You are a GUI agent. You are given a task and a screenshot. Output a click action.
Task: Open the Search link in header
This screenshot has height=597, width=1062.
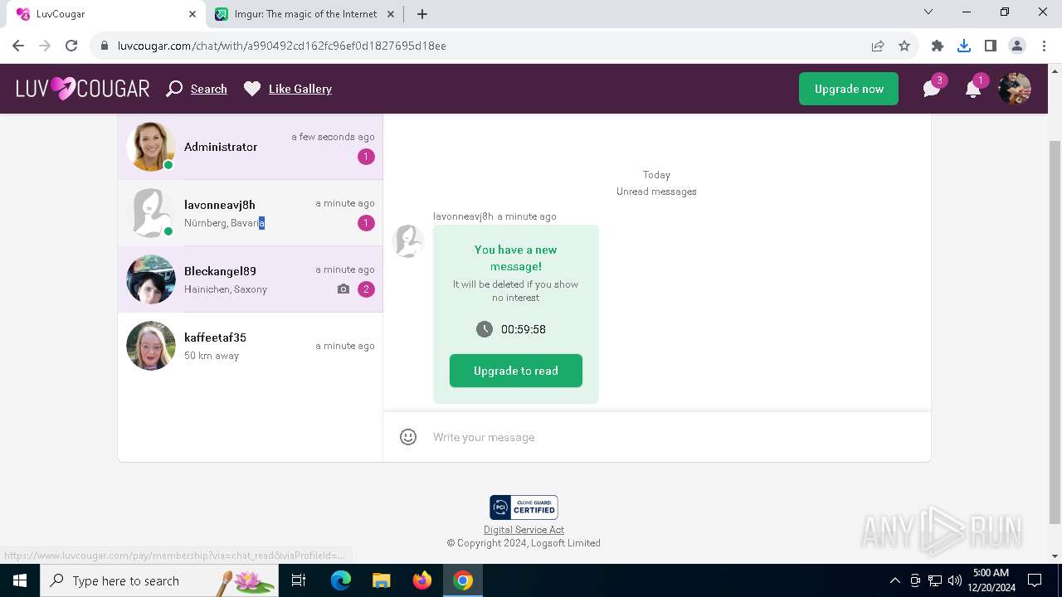pyautogui.click(x=209, y=89)
